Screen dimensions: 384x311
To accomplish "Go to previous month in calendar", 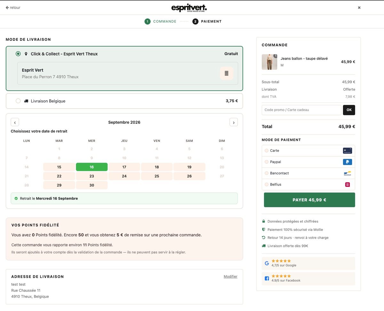I will pyautogui.click(x=15, y=122).
